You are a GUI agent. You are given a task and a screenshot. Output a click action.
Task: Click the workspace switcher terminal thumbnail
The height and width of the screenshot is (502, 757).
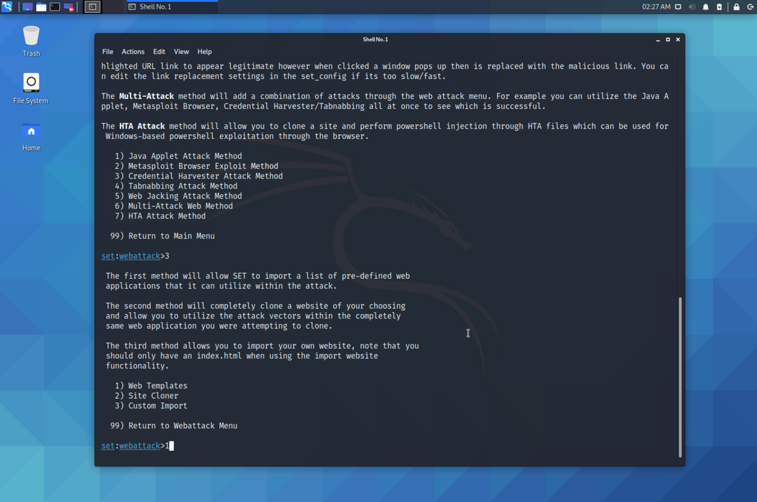(x=92, y=7)
